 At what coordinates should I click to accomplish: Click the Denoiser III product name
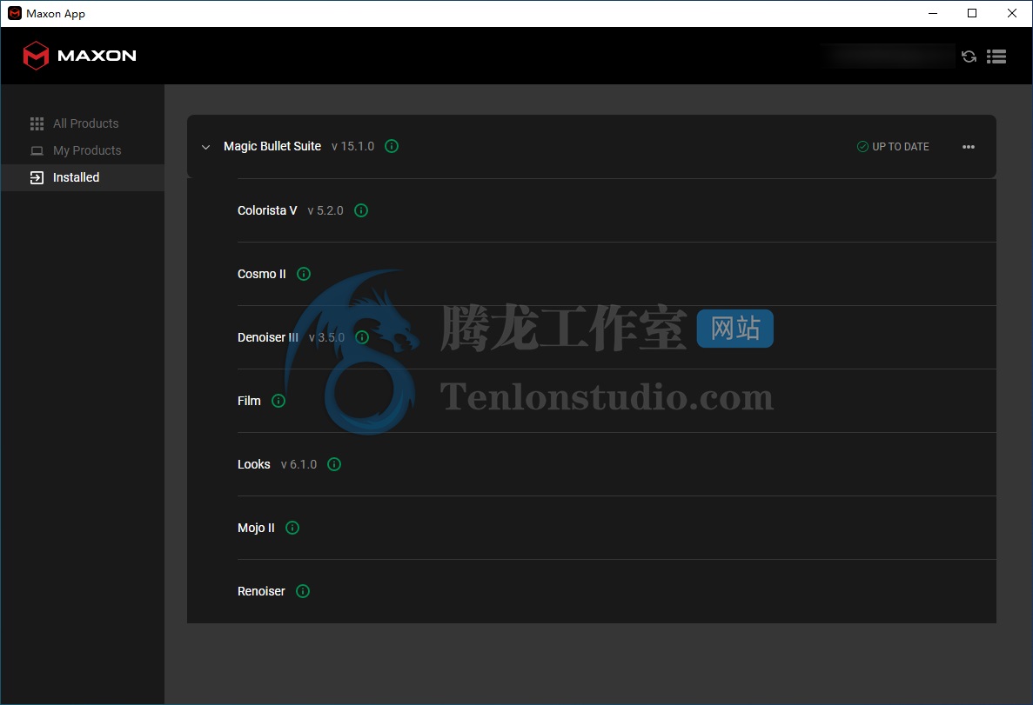[x=267, y=337]
